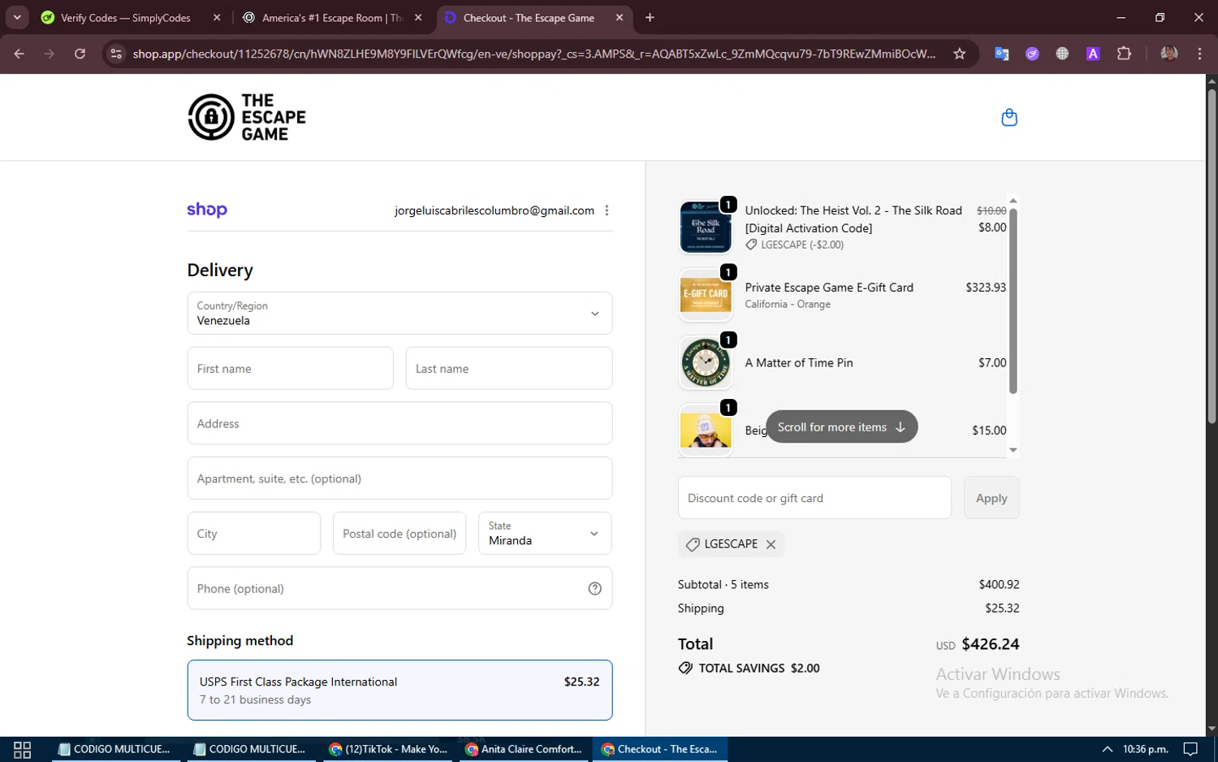Open Windows Task View button
This screenshot has height=762, width=1218.
pos(23,749)
